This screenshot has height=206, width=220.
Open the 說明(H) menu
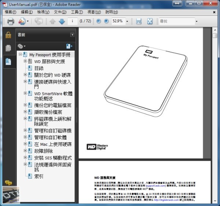point(111,12)
